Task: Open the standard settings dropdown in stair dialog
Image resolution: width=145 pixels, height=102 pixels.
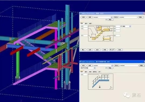Action: click(x=103, y=17)
